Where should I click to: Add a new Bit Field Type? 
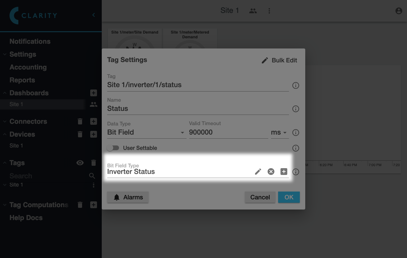tap(284, 172)
